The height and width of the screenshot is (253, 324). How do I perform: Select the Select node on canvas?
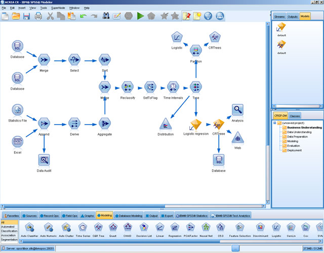click(x=74, y=60)
